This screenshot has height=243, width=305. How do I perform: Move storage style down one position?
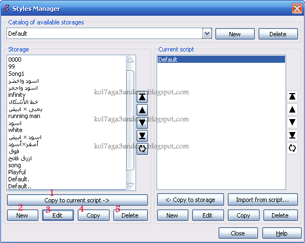point(142,123)
